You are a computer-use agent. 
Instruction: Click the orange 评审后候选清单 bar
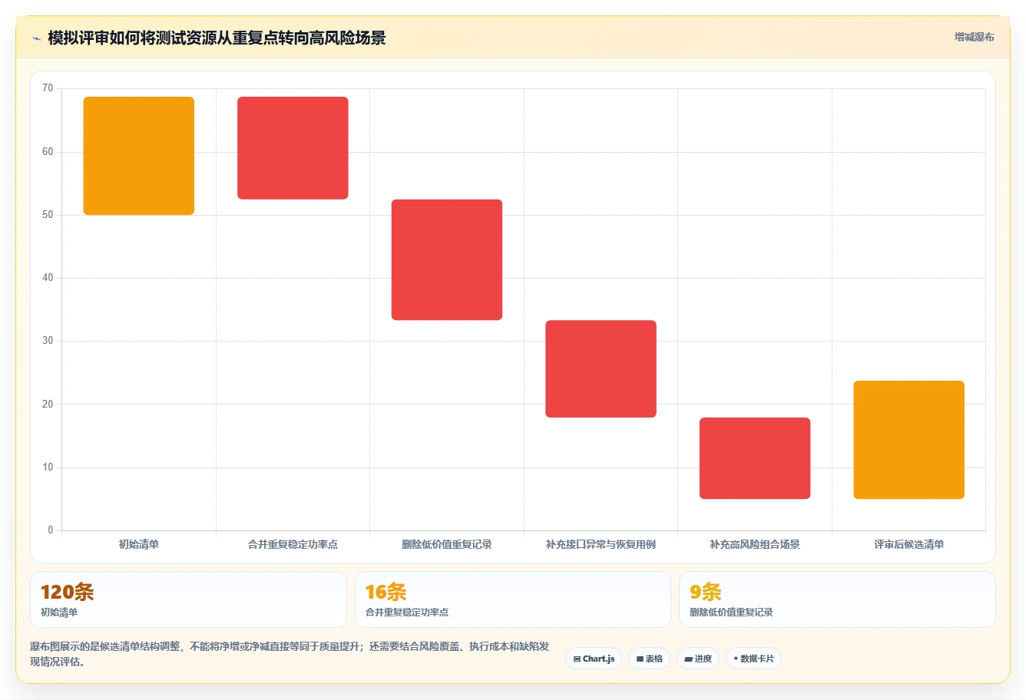coord(909,440)
